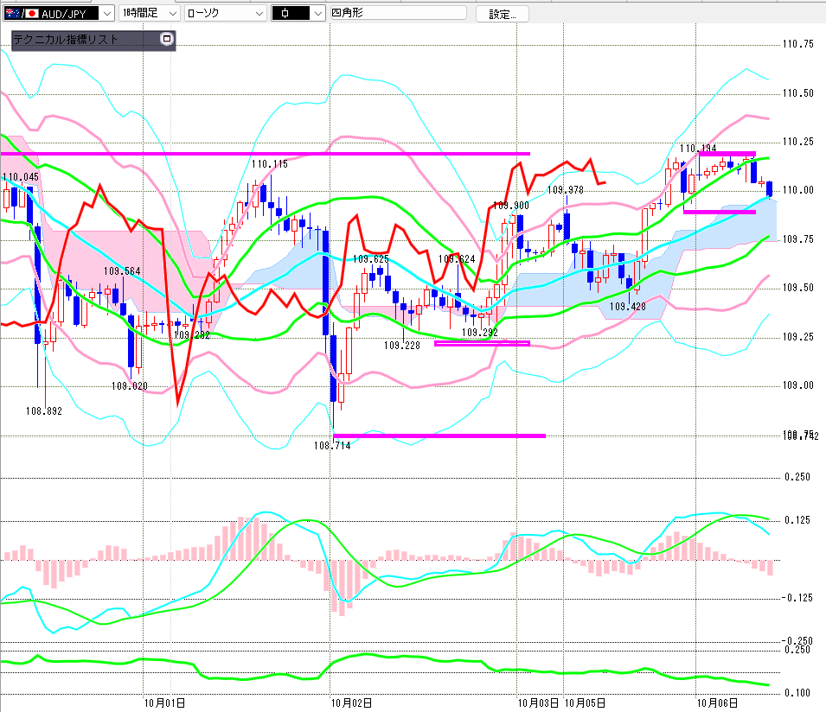This screenshot has width=826, height=712.
Task: Select the 10月06日 date axis label
Action: tap(717, 703)
